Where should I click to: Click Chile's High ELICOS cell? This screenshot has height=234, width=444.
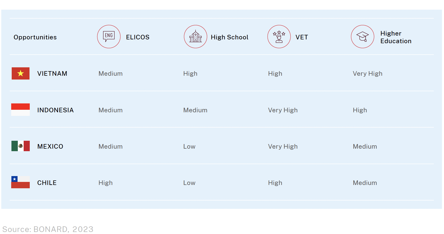click(106, 183)
